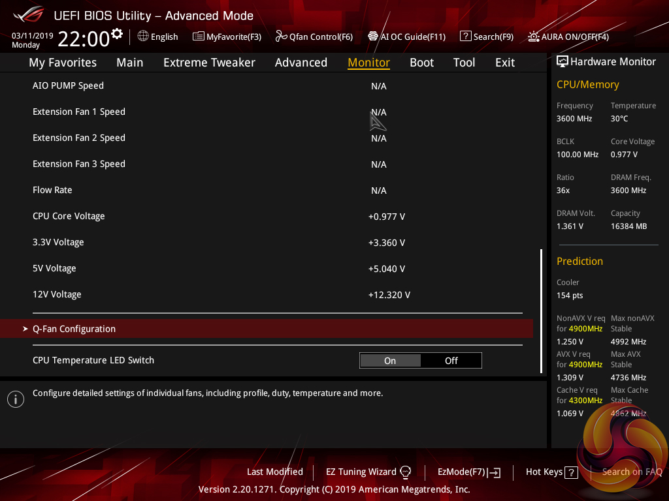Open Qfan Control(F6) fan icon
Image resolution: width=669 pixels, height=501 pixels.
[x=281, y=37]
